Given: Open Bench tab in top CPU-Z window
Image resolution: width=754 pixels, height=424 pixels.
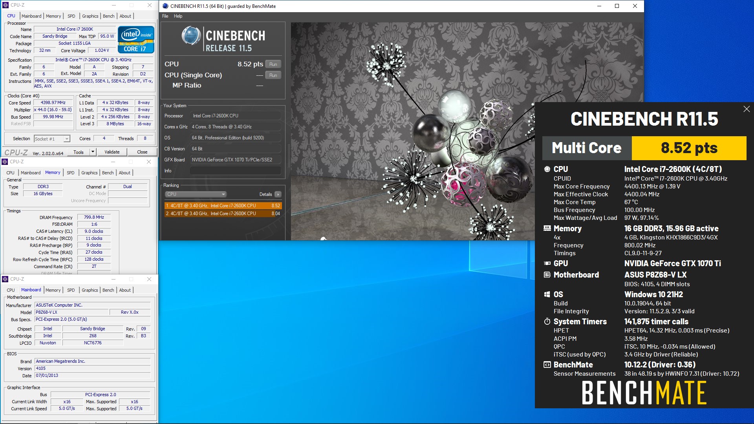Looking at the screenshot, I should [x=109, y=16].
